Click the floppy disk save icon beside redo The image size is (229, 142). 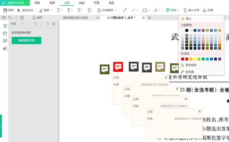pyautogui.click(x=22, y=18)
